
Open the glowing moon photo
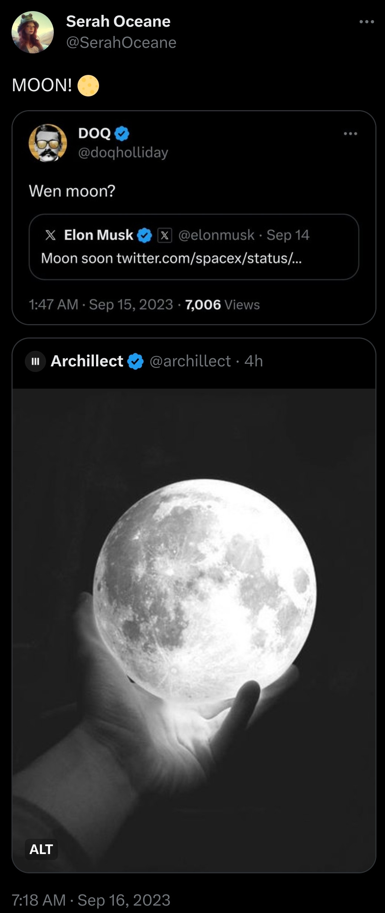point(204,593)
